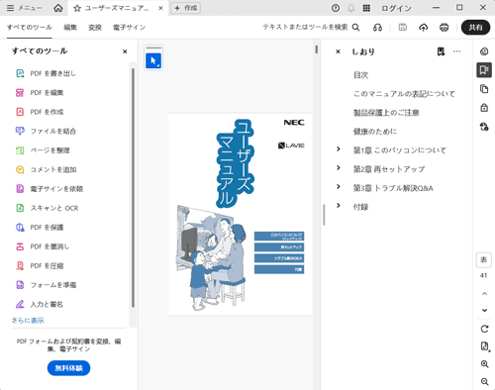Click the tools panel vertical scrollbar

tap(133, 188)
